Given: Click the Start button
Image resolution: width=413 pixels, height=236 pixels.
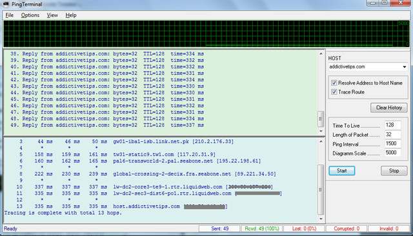Looking at the screenshot, I should pos(341,171).
